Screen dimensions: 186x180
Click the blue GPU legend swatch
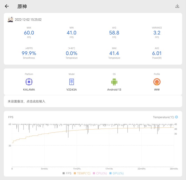pyautogui.click(x=110, y=173)
